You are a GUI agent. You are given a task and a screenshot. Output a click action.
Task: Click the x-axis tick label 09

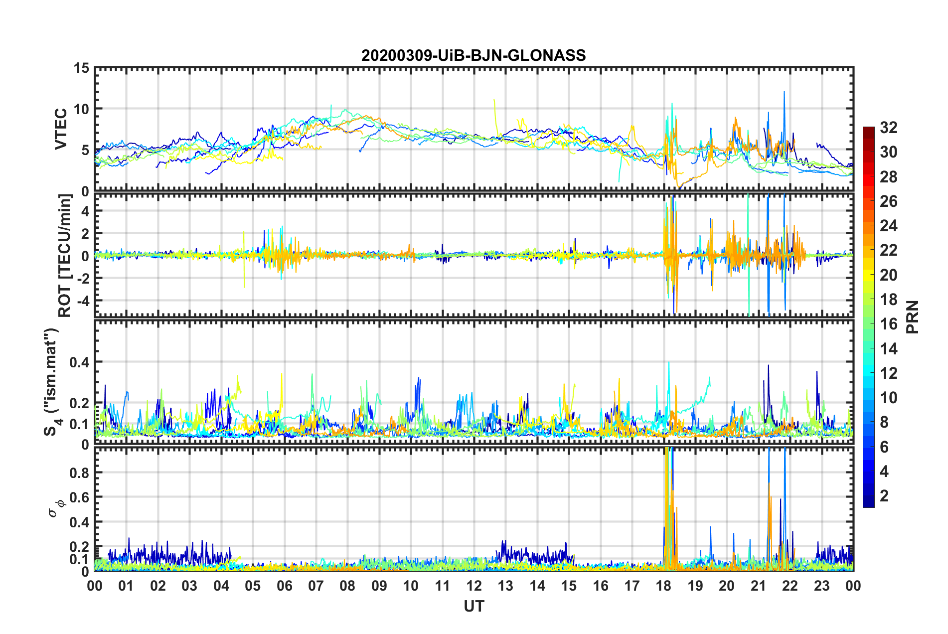coord(379,586)
